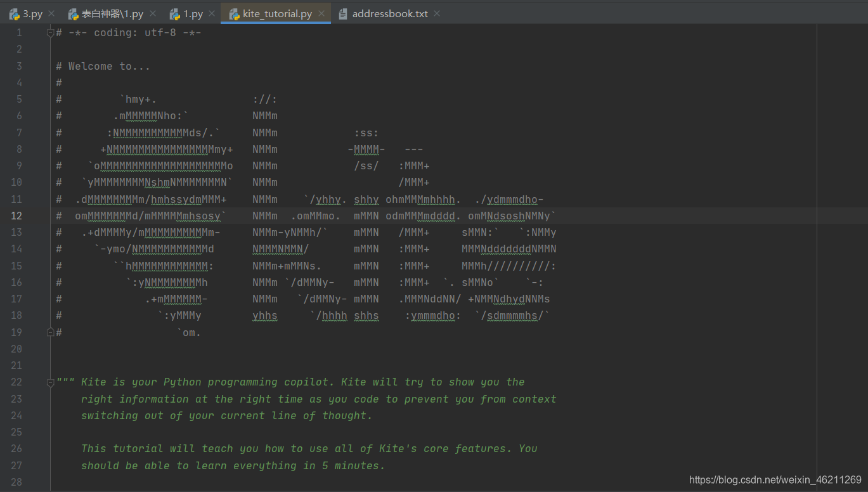Click the Python icon on kite_tutorial.py tab
Viewport: 868px width, 492px height.
(x=234, y=13)
